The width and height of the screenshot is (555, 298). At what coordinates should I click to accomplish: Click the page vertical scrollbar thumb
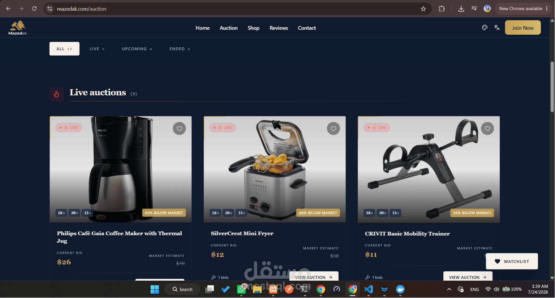[x=552, y=87]
